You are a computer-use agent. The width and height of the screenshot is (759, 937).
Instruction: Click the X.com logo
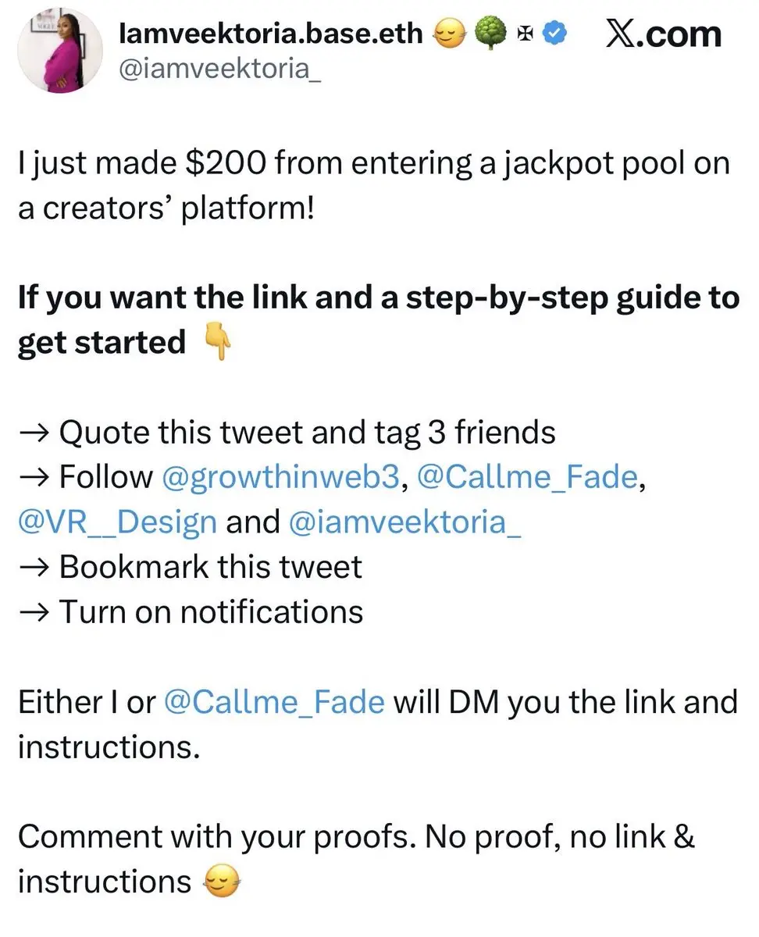click(663, 34)
